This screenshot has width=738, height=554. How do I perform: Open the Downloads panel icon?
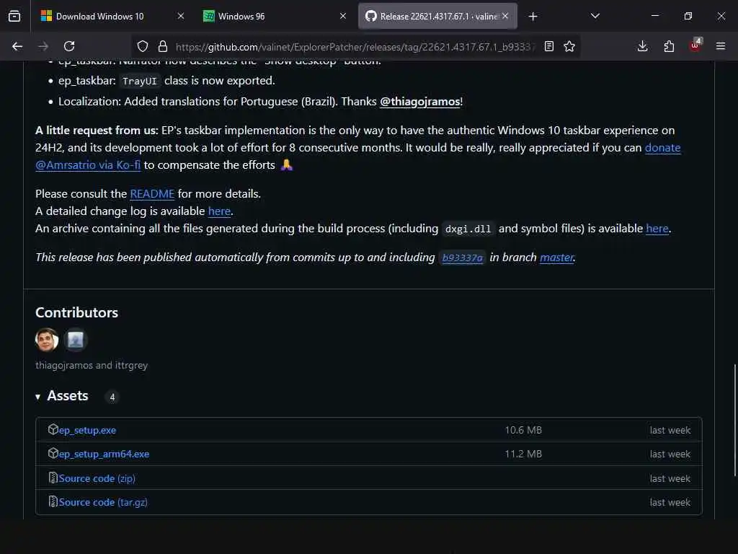642,46
